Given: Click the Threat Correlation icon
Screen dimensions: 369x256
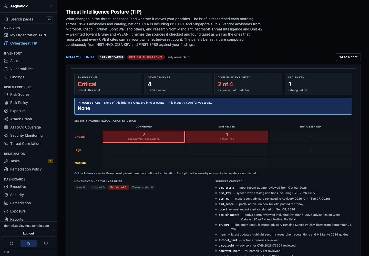Looking at the screenshot, I should pos(6,144).
